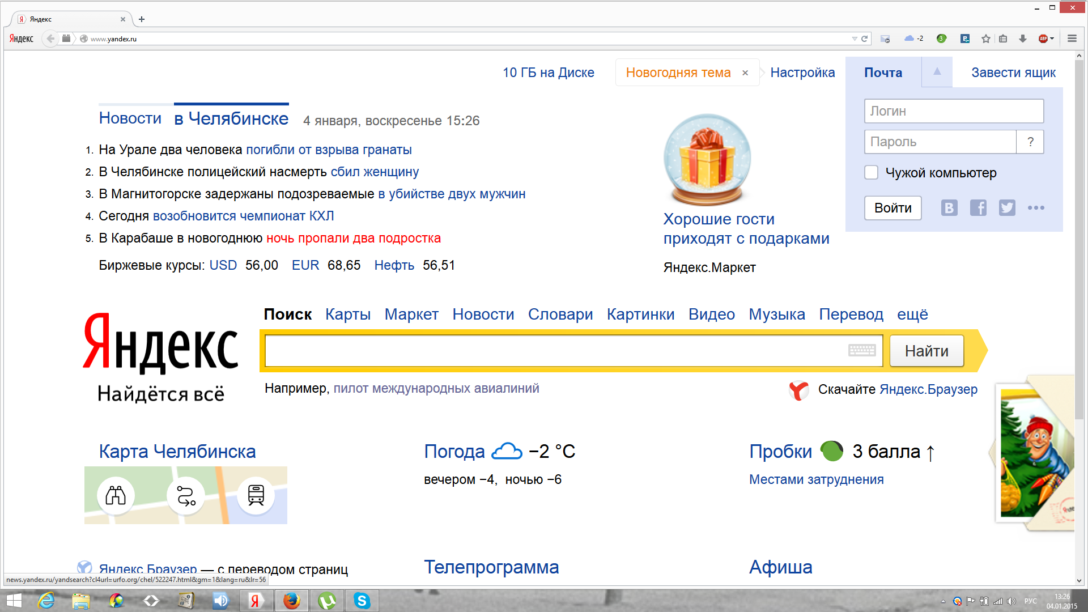The image size is (1088, 612).
Task: Click the reload page icon in address bar
Action: [x=864, y=39]
